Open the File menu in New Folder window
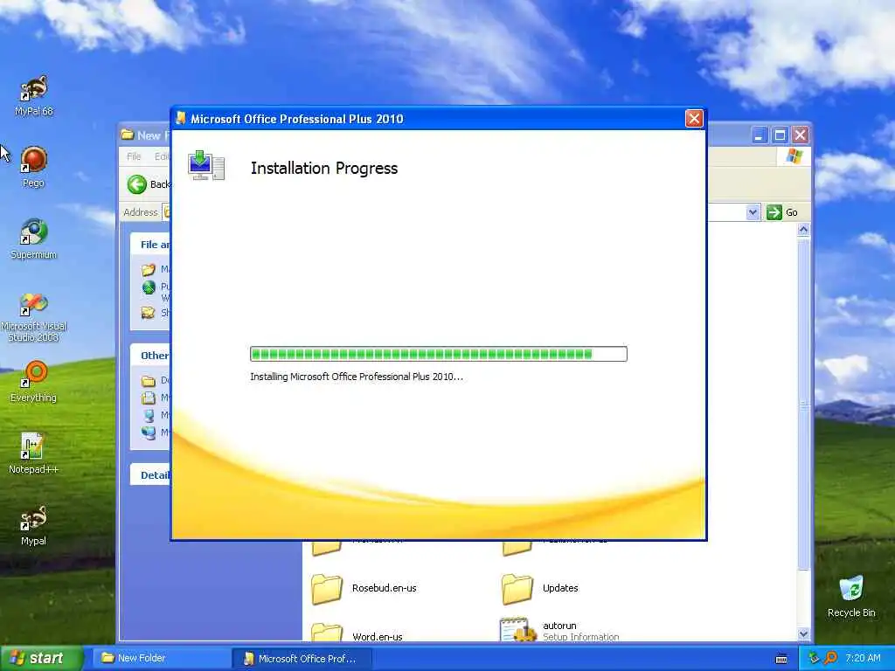 (x=134, y=156)
